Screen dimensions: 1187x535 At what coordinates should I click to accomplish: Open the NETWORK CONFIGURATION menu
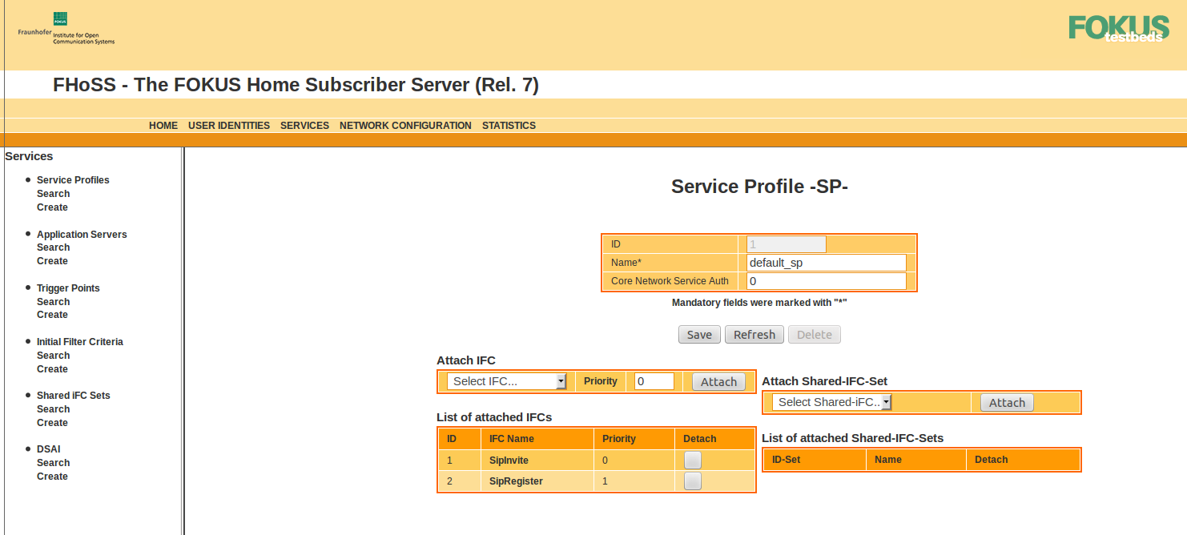(405, 126)
